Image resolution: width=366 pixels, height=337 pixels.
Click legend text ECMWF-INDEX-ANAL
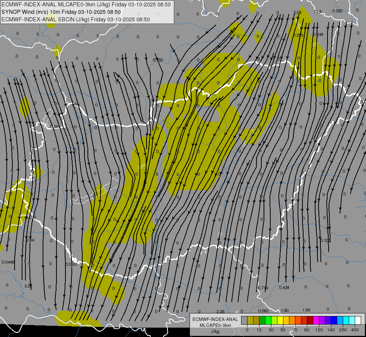point(215,319)
